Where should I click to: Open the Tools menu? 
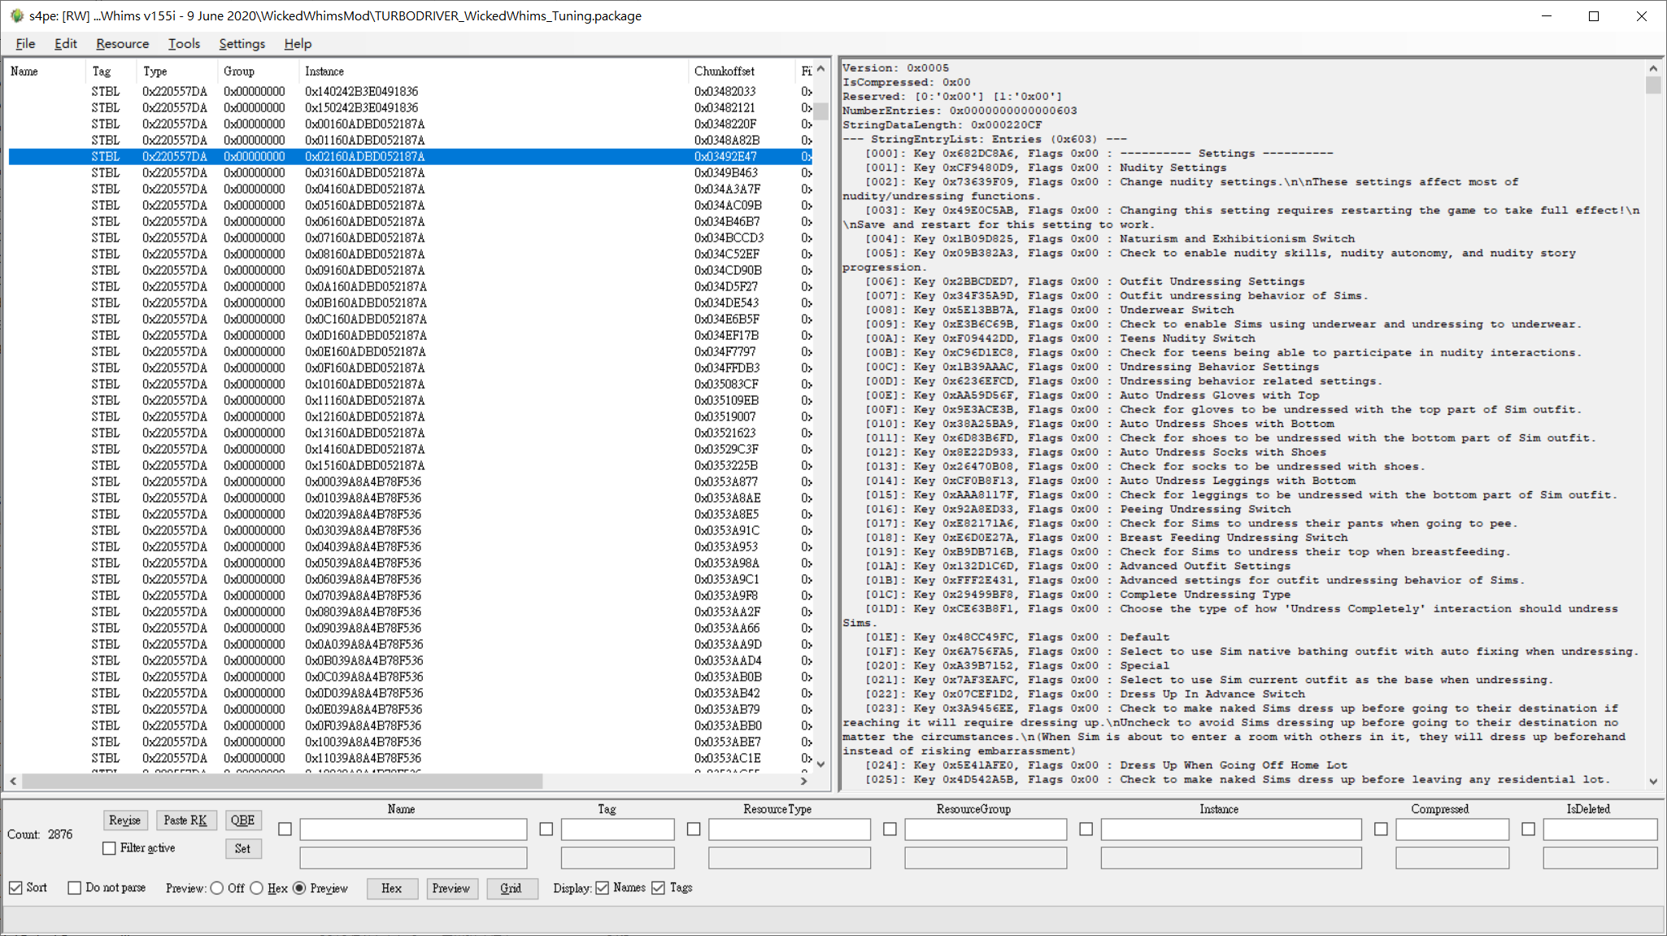click(x=184, y=44)
